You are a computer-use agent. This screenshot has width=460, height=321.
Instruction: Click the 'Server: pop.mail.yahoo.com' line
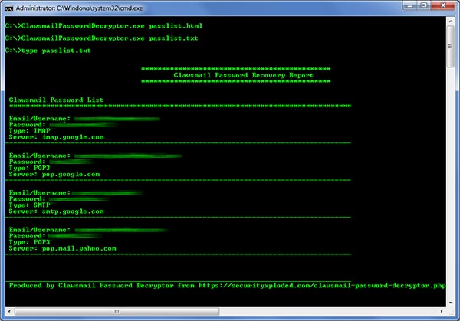pos(63,248)
